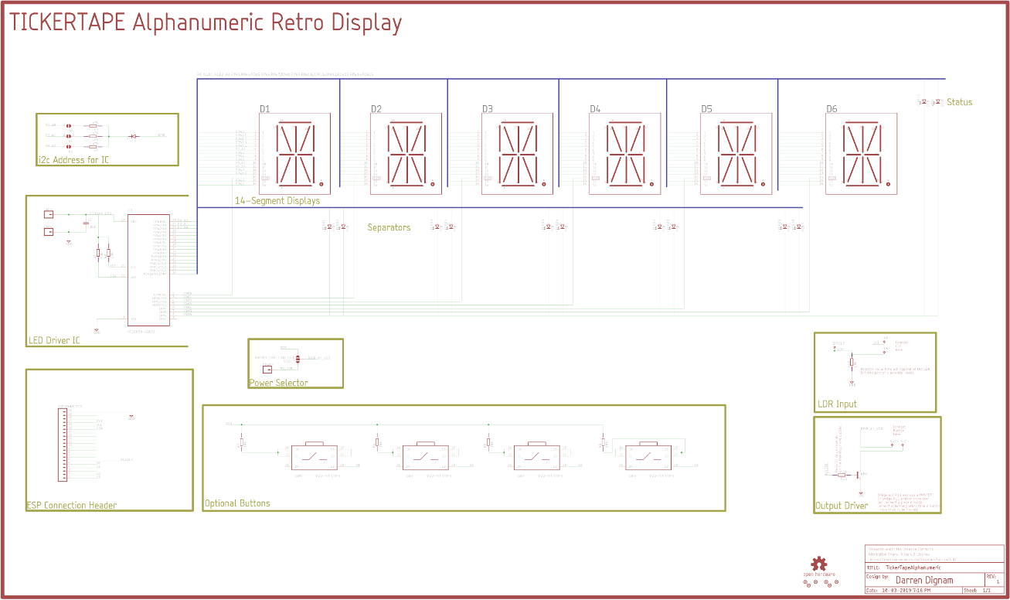Click the open hardware gear logo
1010x600 pixels.
pyautogui.click(x=819, y=564)
